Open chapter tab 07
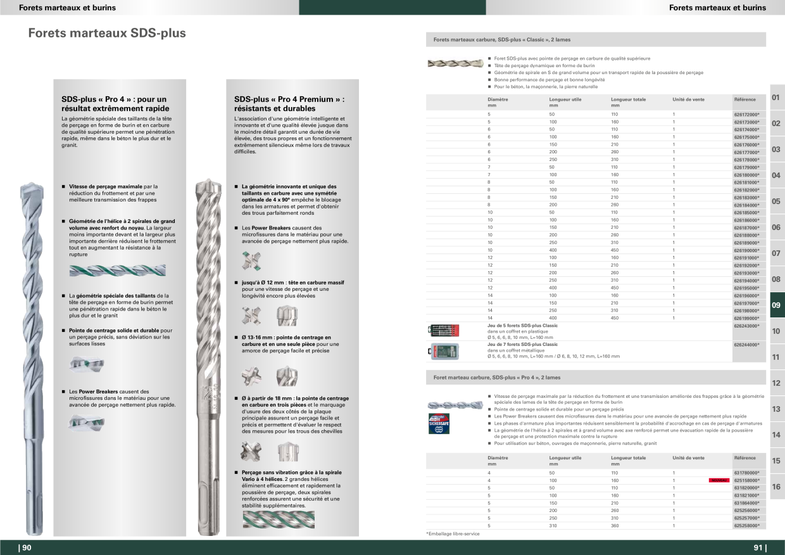Image resolution: width=785 pixels, height=555 pixels. [x=776, y=253]
